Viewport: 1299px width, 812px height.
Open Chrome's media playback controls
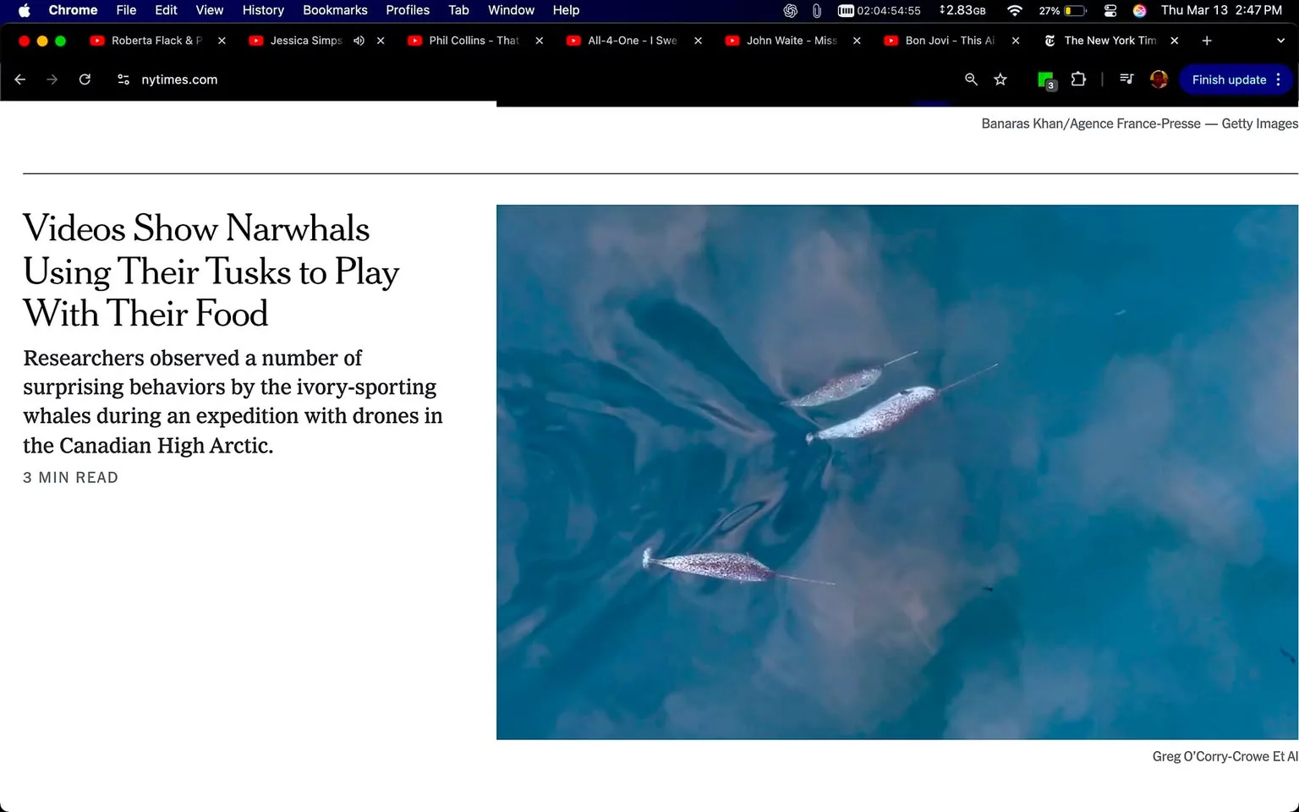point(1126,79)
